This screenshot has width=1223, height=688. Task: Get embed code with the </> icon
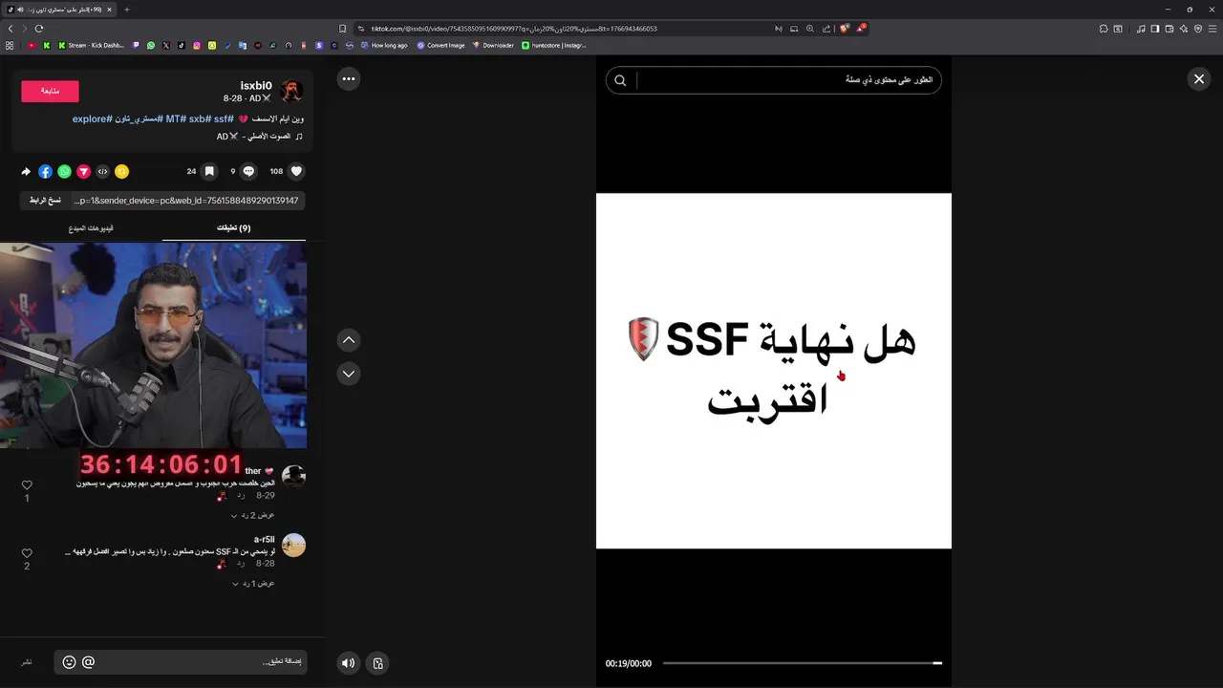point(102,172)
